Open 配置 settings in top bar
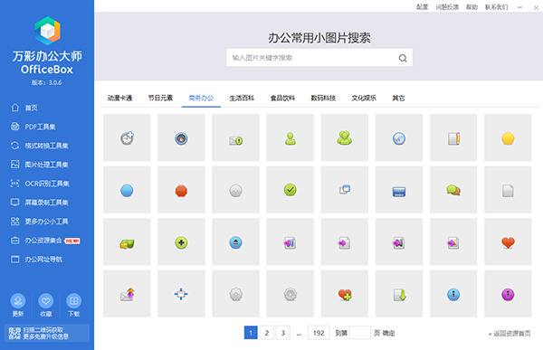The width and height of the screenshot is (543, 350). coord(422,7)
